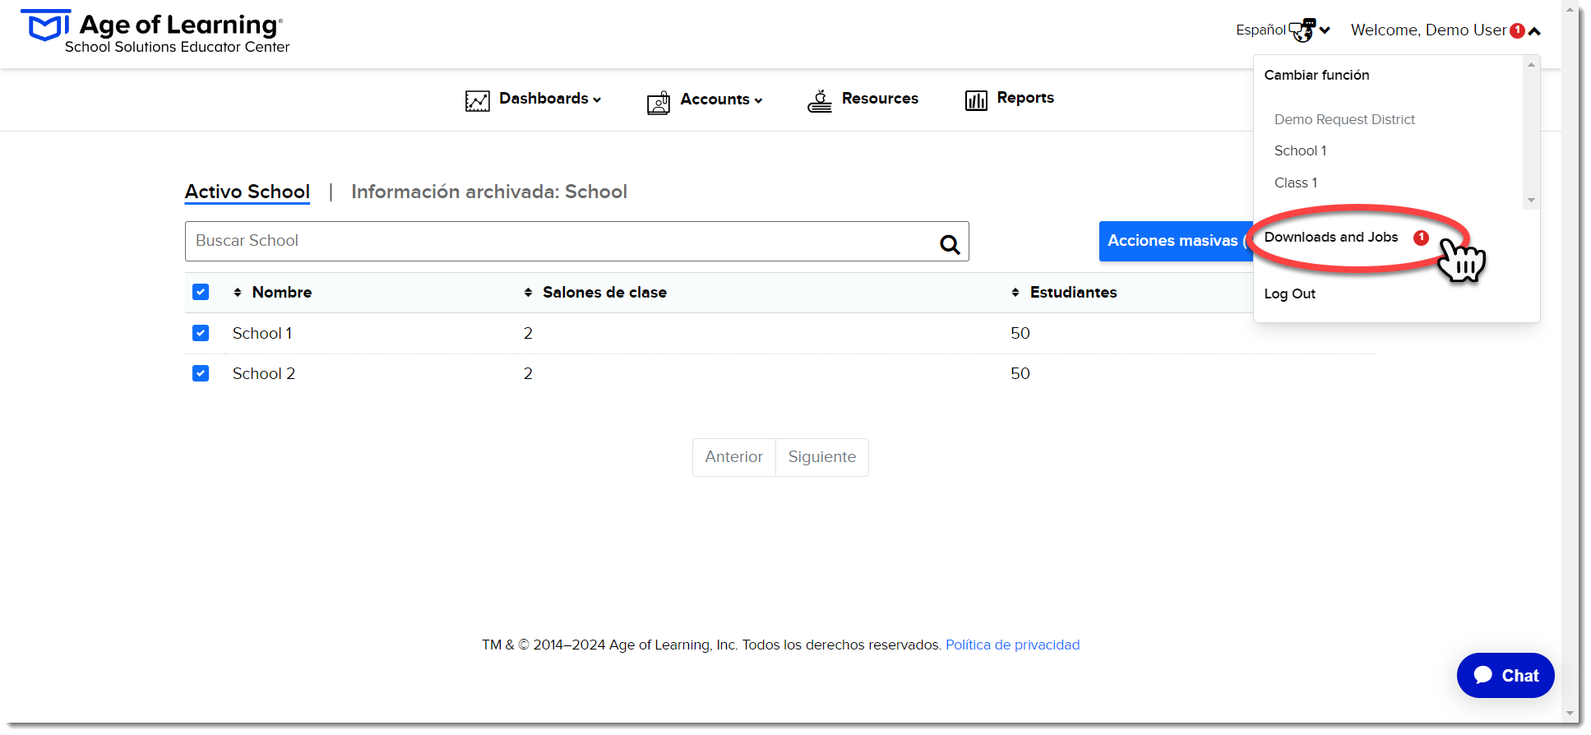
Task: Open the Reports menu item
Action: click(1025, 98)
